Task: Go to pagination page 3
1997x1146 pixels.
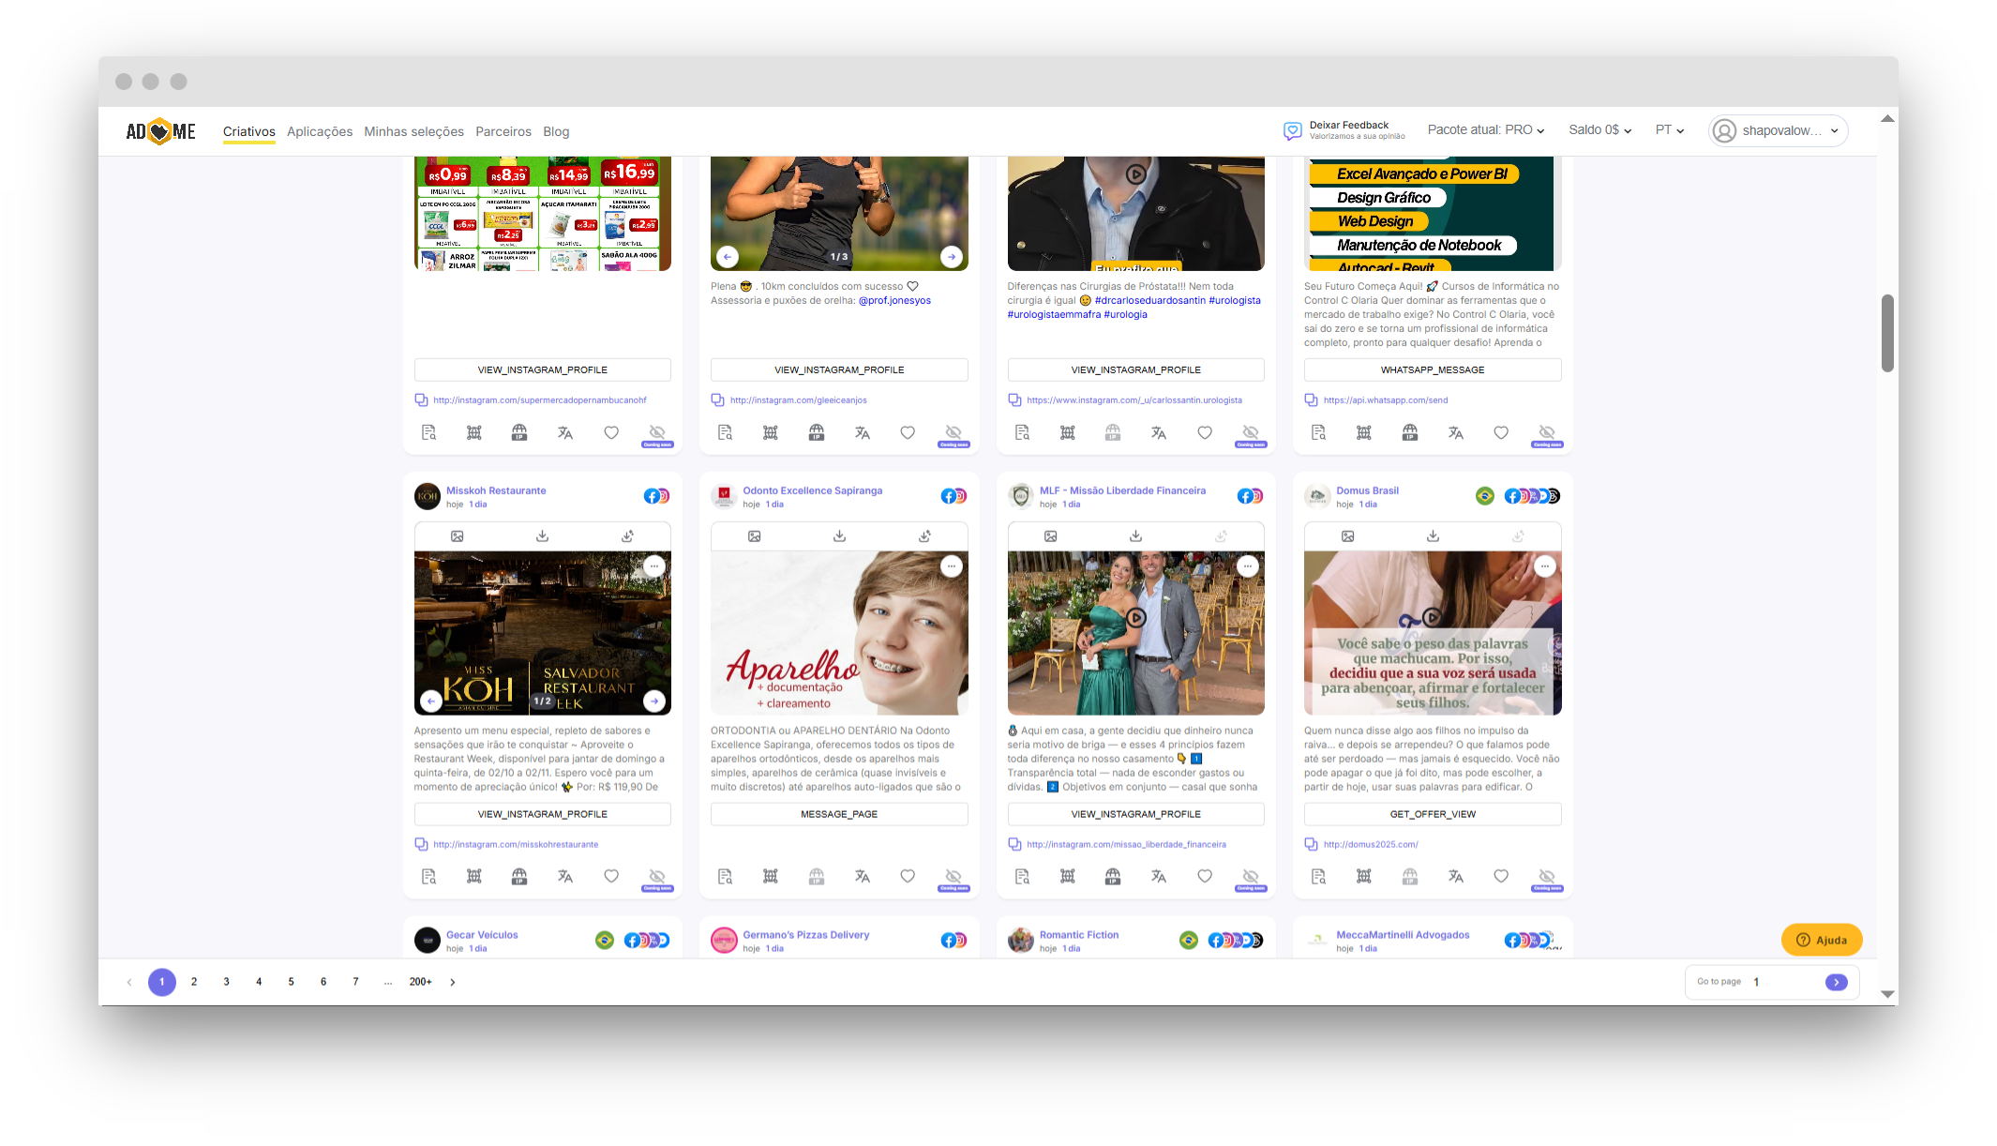Action: pyautogui.click(x=226, y=982)
